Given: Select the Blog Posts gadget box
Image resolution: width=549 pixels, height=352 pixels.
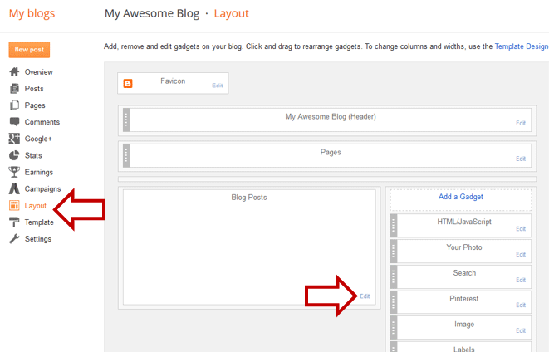Looking at the screenshot, I should [249, 247].
